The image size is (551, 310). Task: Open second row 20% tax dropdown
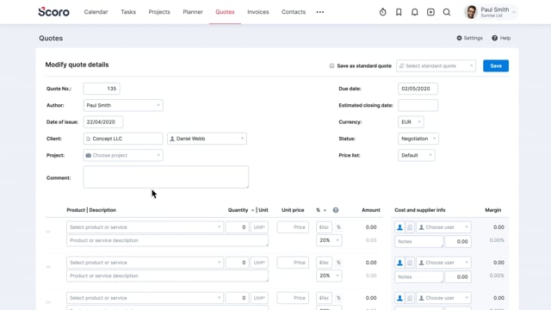tap(329, 276)
